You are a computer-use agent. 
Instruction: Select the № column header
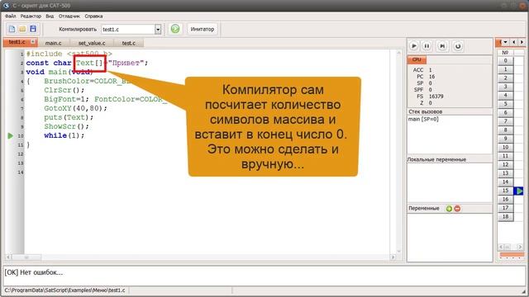coord(505,53)
